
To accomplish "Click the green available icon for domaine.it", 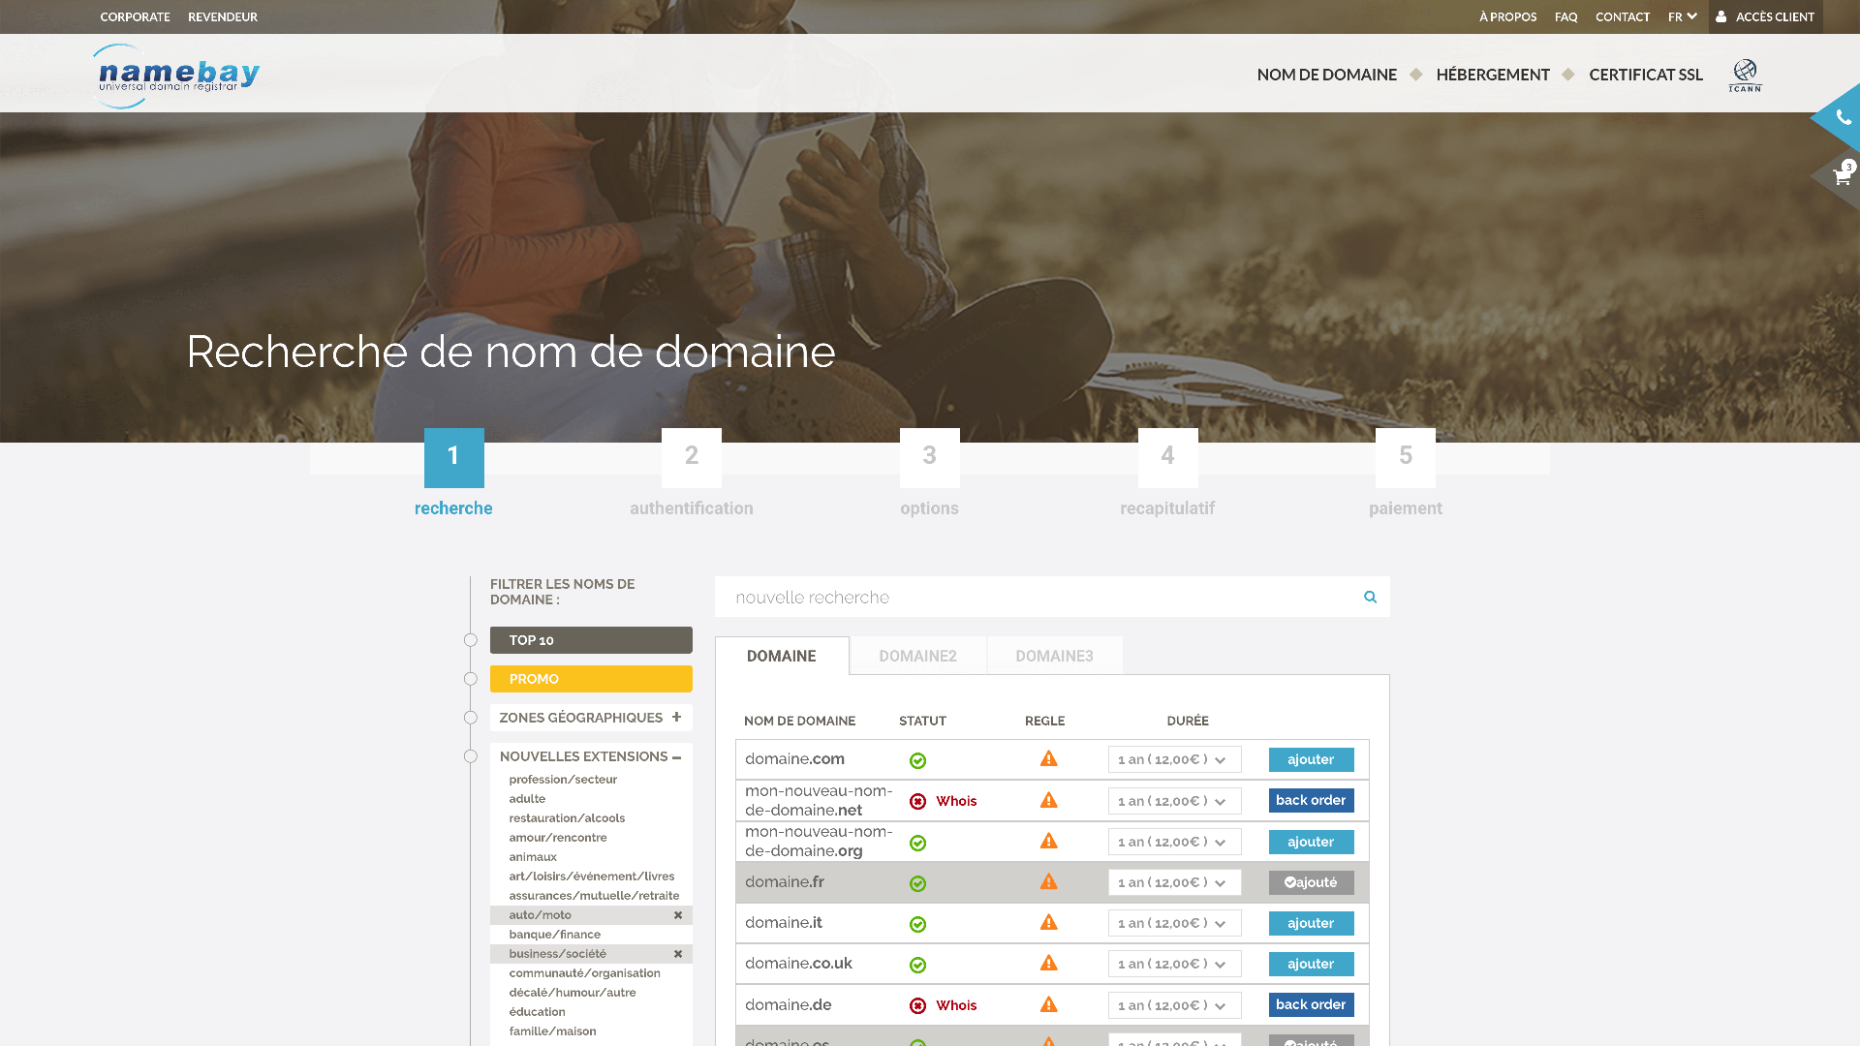I will (x=917, y=924).
